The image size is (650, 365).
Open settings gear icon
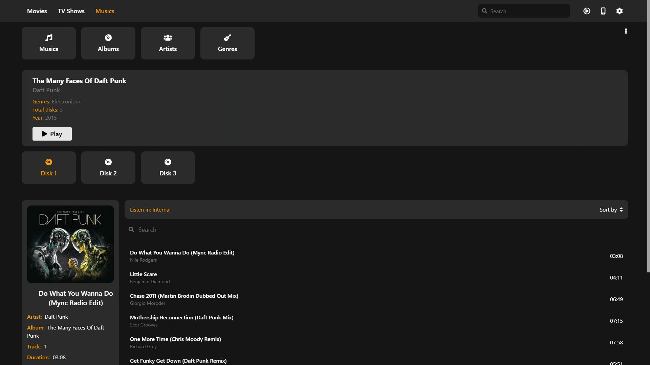[619, 11]
